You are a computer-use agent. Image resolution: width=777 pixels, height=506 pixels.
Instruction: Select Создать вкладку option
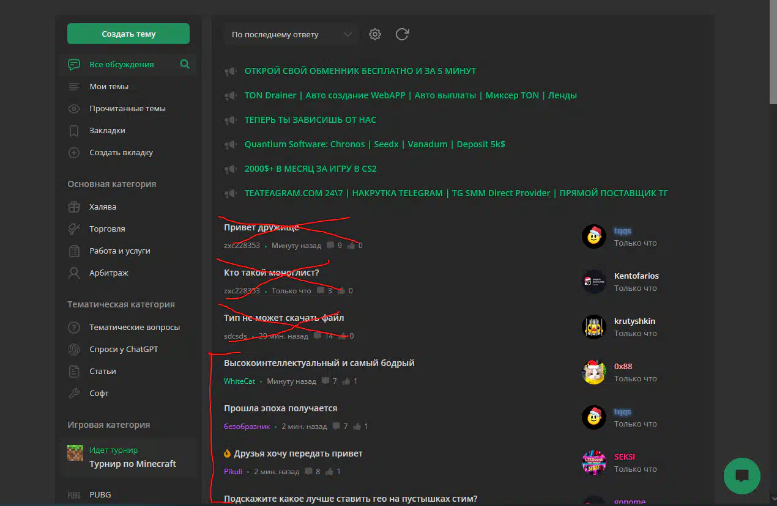(121, 152)
